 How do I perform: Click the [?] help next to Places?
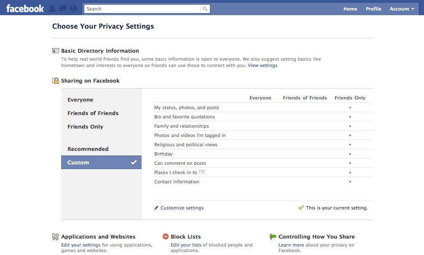pyautogui.click(x=202, y=172)
